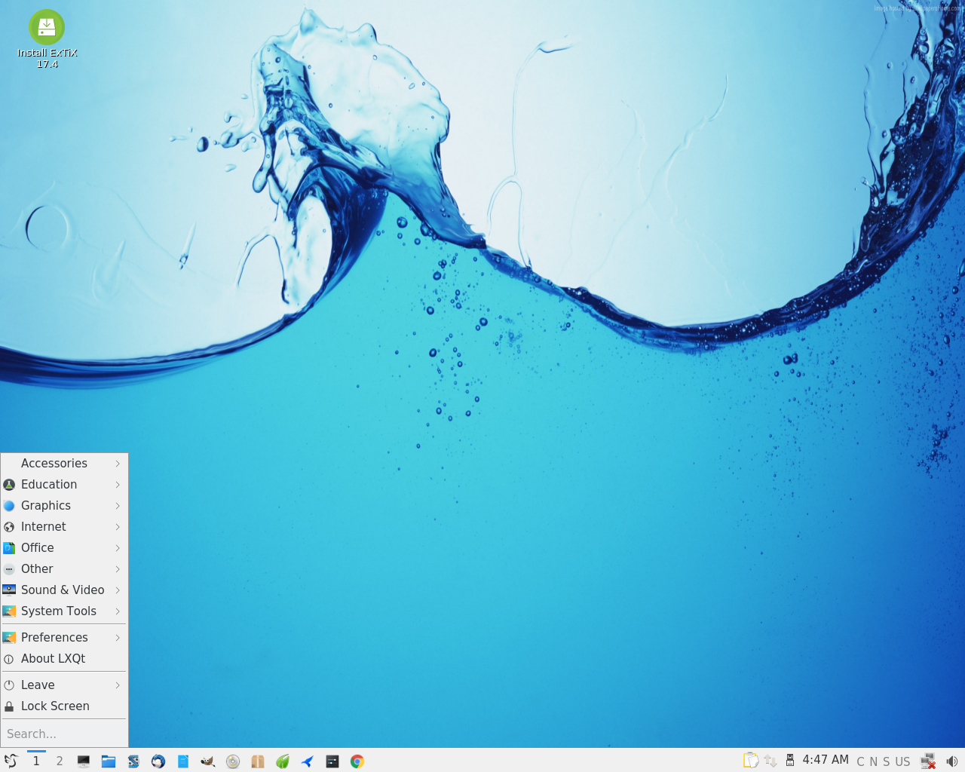The image size is (965, 772).
Task: Open the Install ExTiX 17.4 desktop icon
Action: [47, 39]
